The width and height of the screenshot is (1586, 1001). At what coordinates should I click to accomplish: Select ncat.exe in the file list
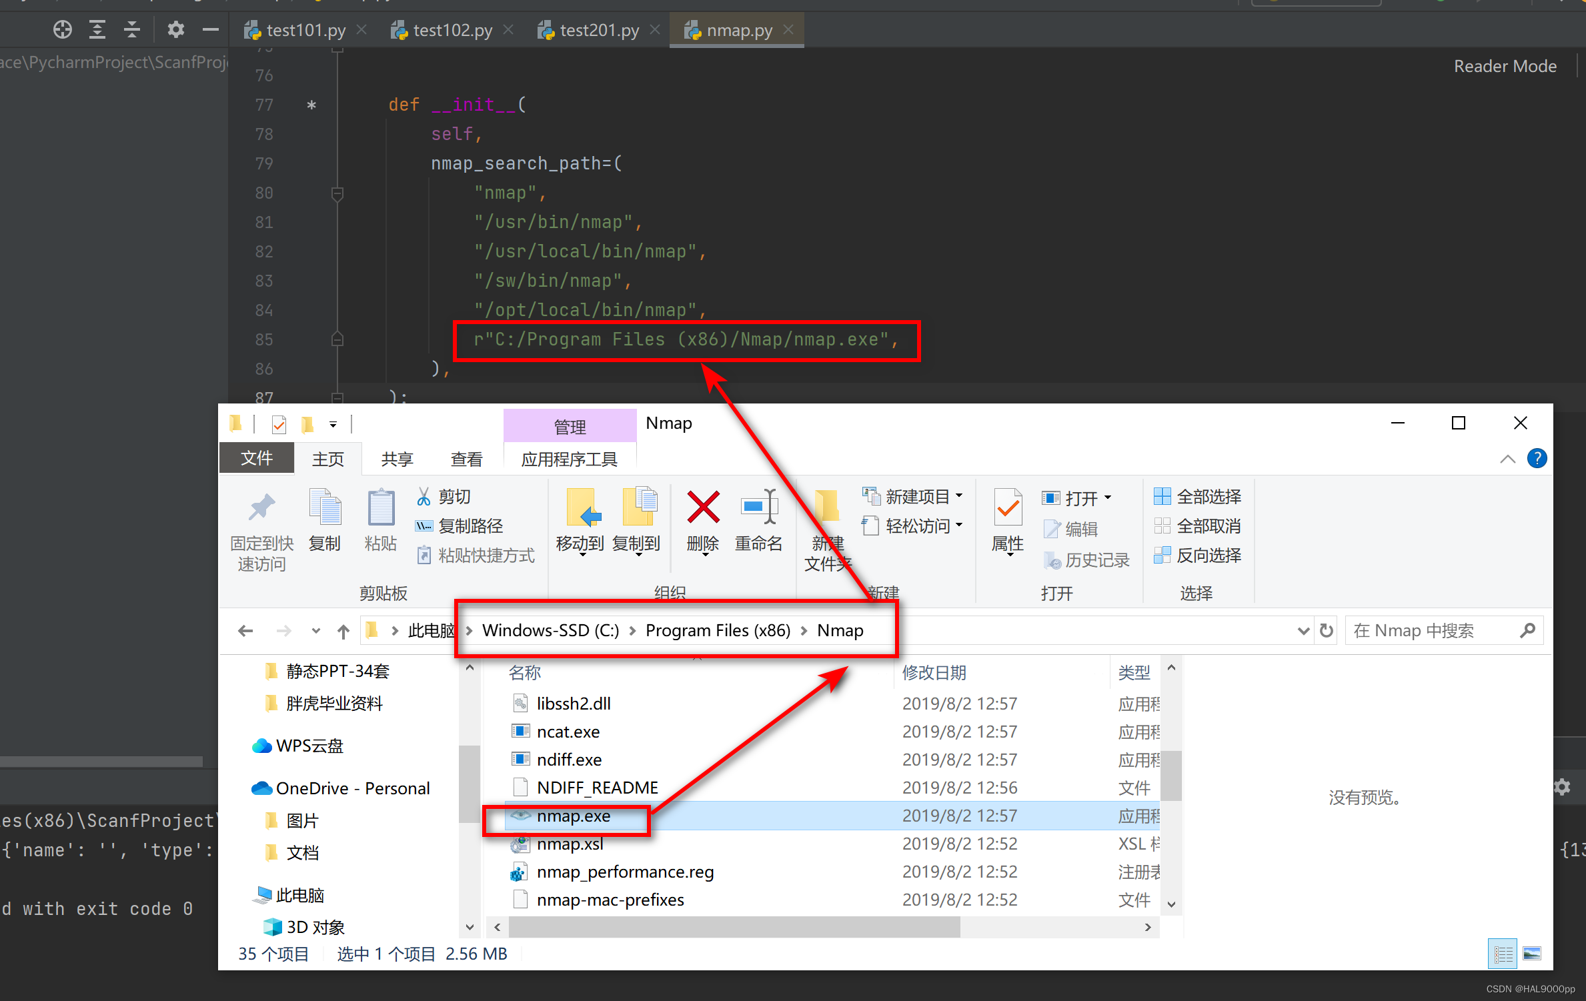568,732
